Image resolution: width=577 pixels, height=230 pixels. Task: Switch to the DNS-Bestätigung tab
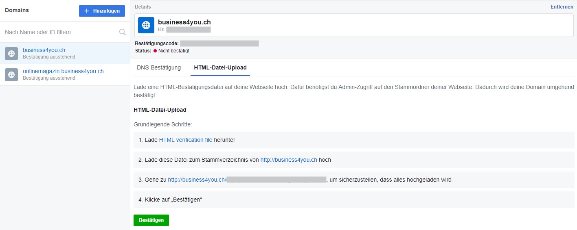pyautogui.click(x=159, y=67)
